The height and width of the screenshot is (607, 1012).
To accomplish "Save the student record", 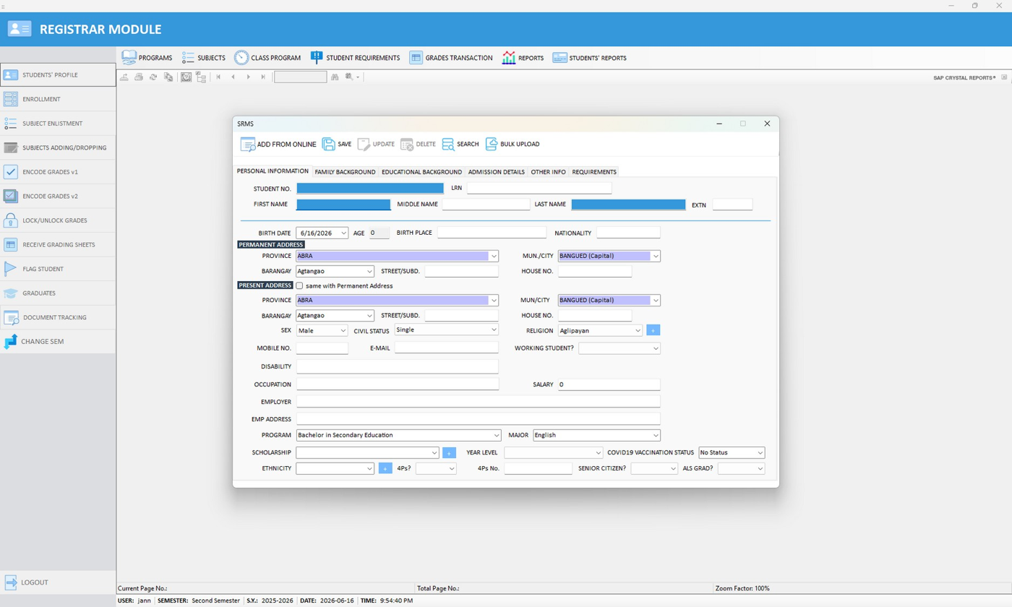I will click(337, 145).
